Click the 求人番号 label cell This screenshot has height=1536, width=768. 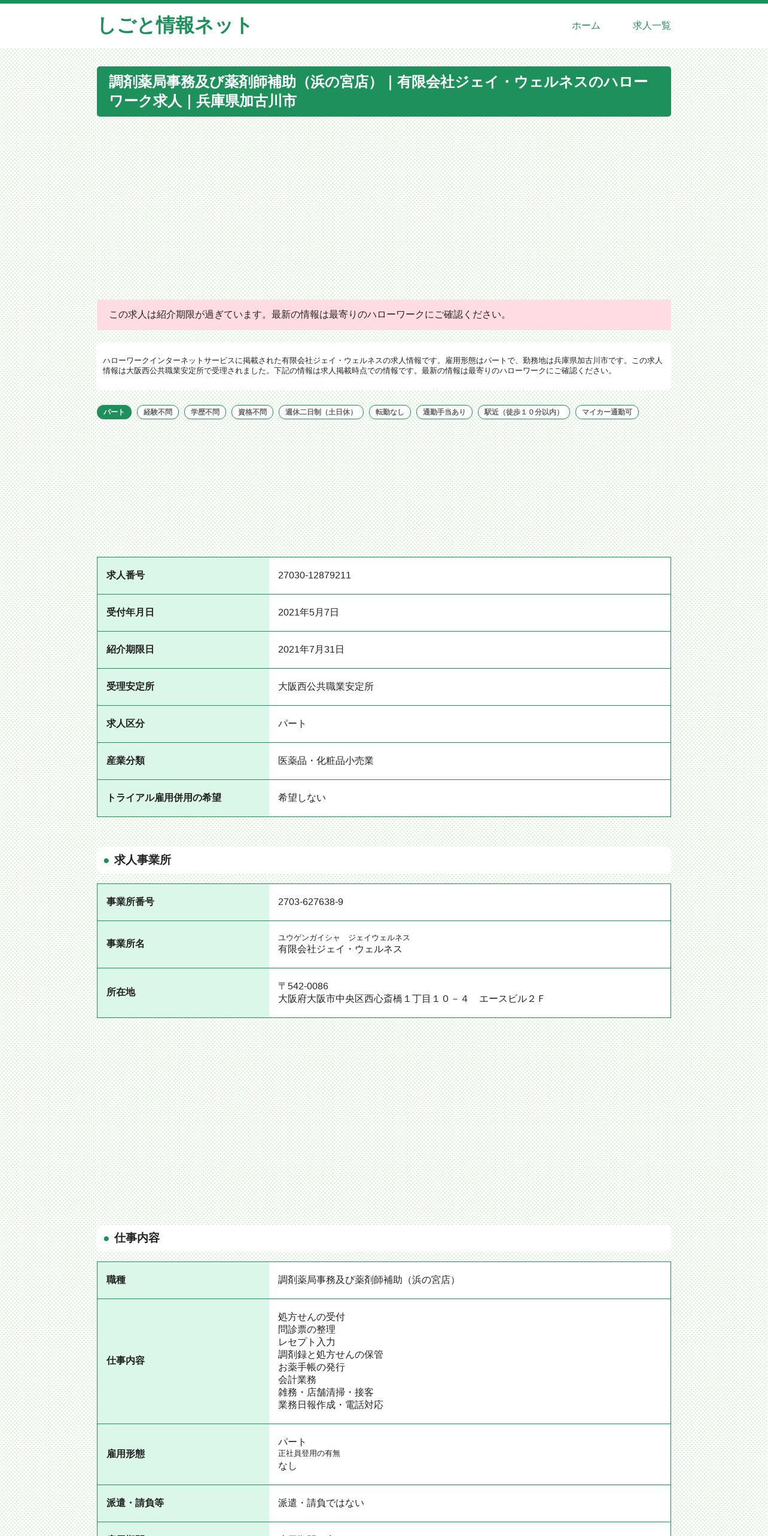pos(183,575)
